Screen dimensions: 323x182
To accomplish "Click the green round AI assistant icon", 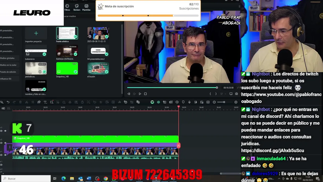I will (x=152, y=102).
